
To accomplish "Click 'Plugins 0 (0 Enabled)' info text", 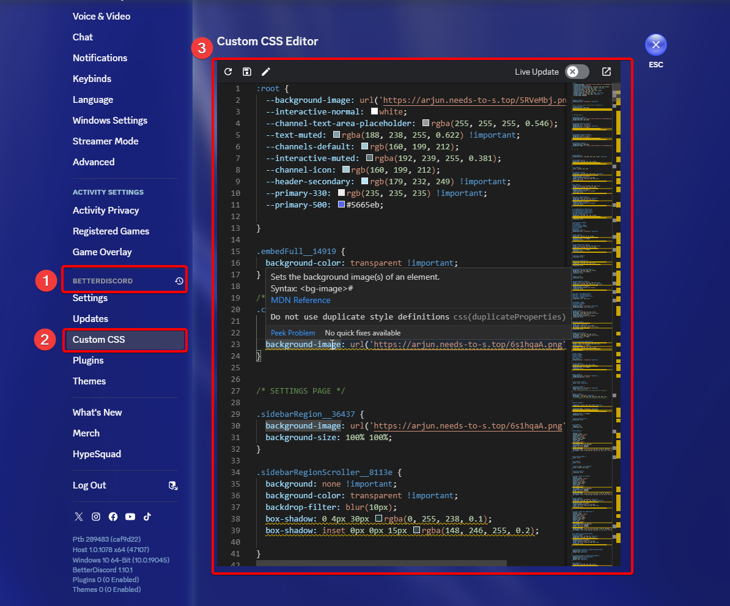I will pyautogui.click(x=106, y=580).
